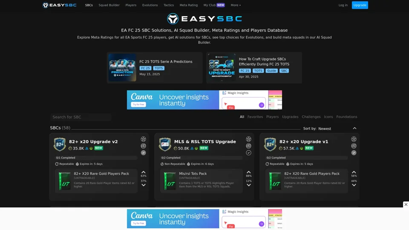Screen dimensions: 409x230
Task: Click the coin icon next to 57.5K
Action: [x=281, y=148]
